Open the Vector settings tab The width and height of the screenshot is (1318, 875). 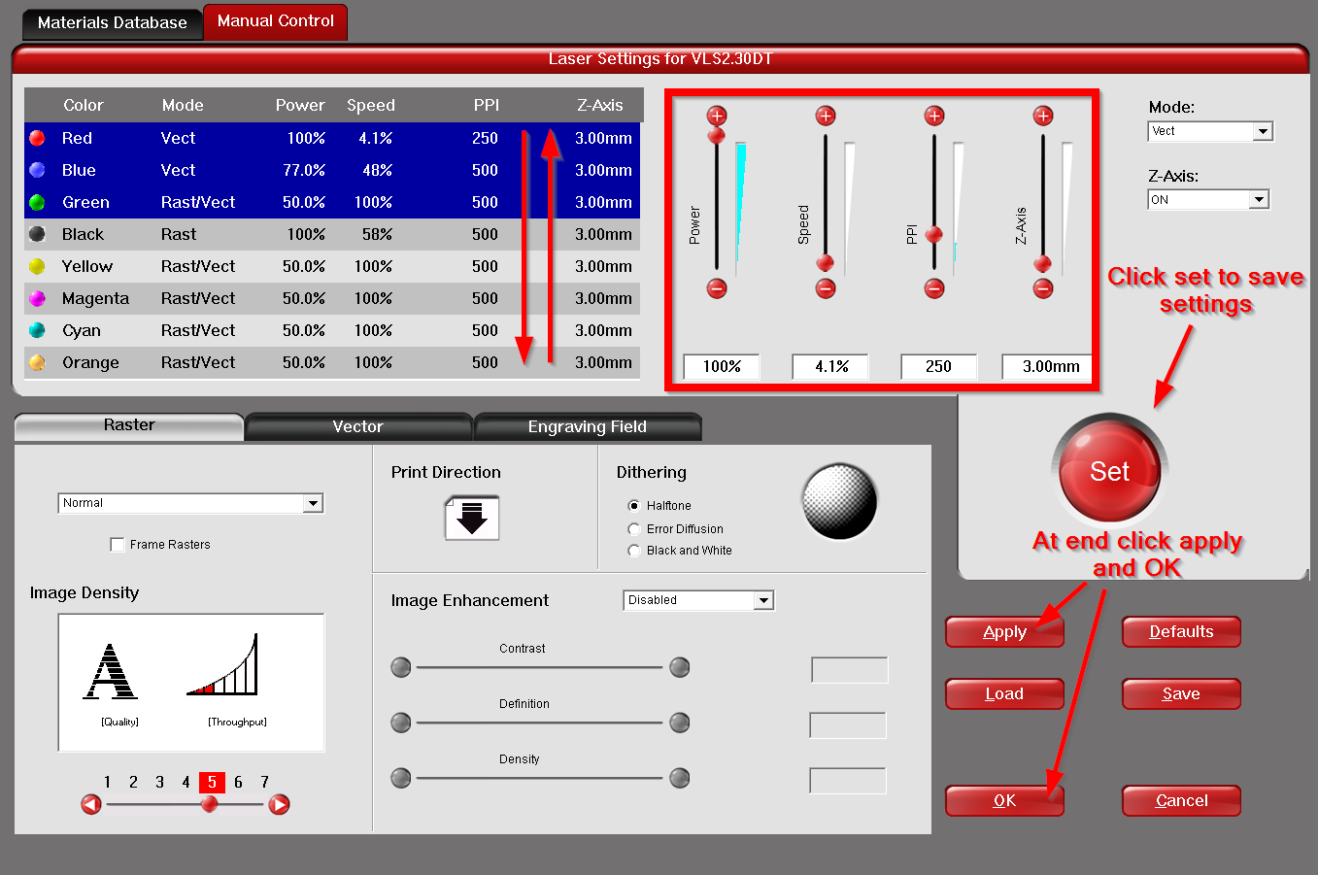click(357, 427)
